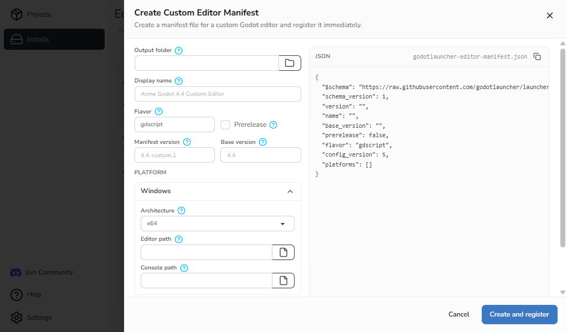
Task: Open Settings from the sidebar
Action: (39, 318)
